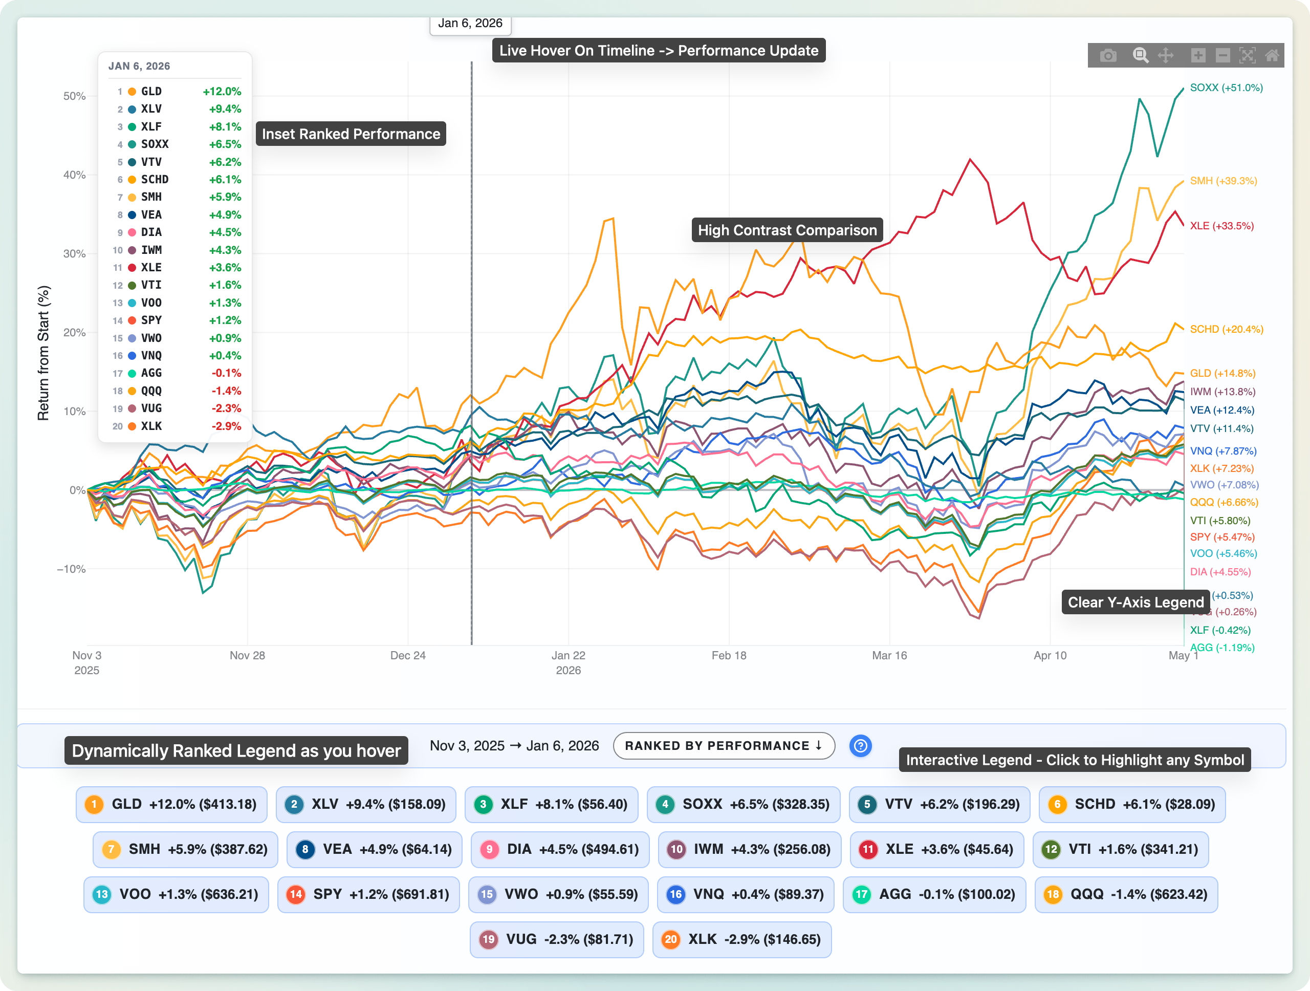Highlight VOO via its legend chip
The image size is (1310, 991).
click(176, 894)
